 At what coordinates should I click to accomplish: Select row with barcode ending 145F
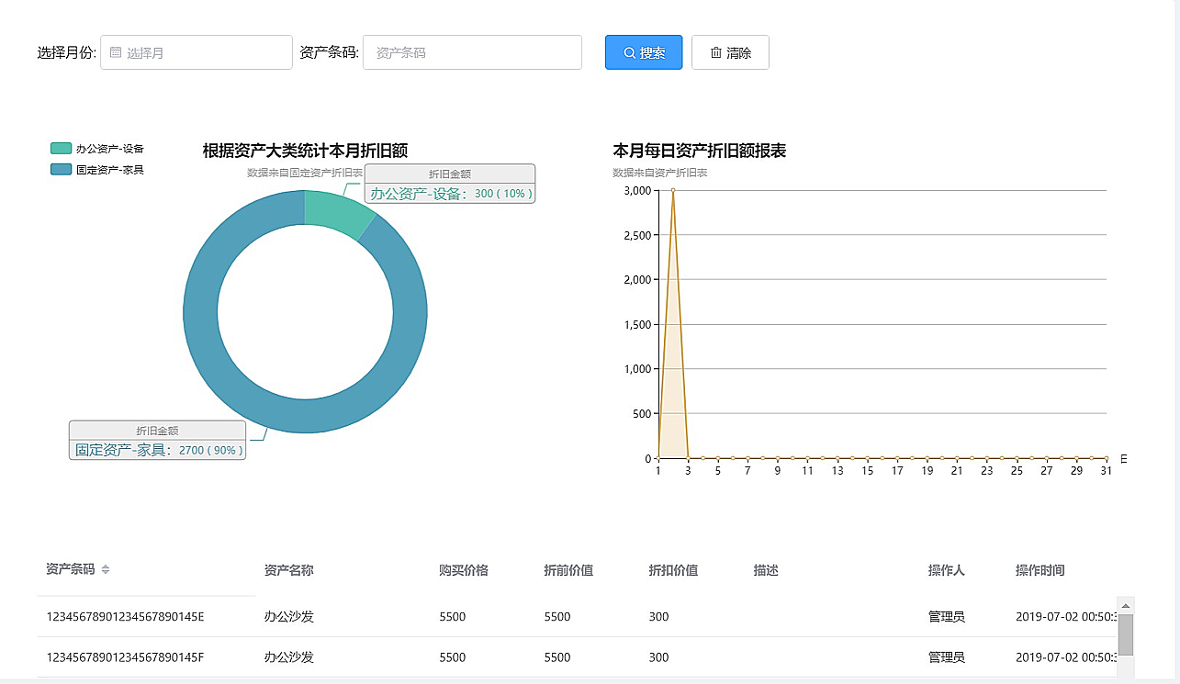[125, 657]
